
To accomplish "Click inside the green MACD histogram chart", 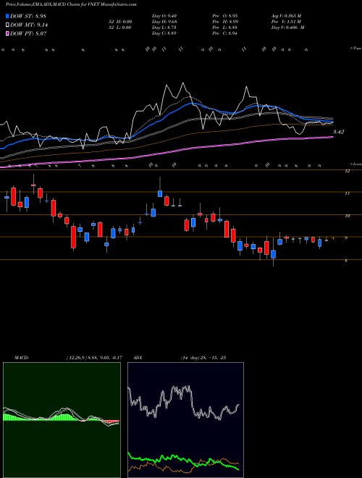I will (x=62, y=420).
